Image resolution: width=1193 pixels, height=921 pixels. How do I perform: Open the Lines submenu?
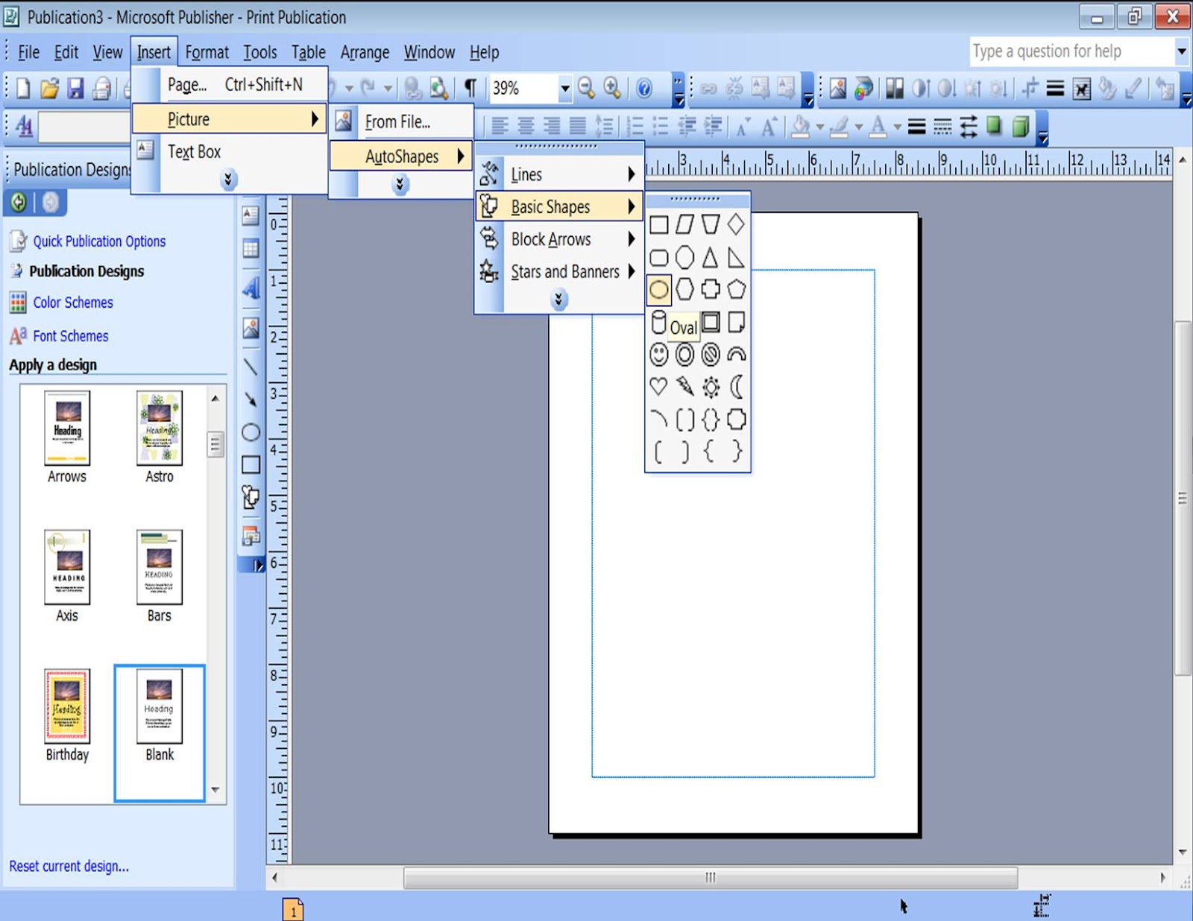coord(559,174)
